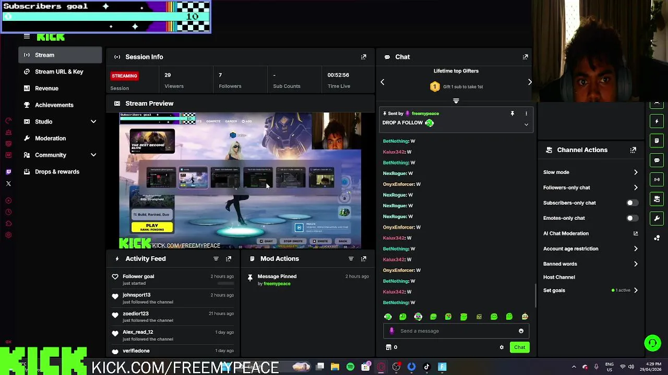The height and width of the screenshot is (375, 668).
Task: Open Banned words settings
Action: point(590,264)
